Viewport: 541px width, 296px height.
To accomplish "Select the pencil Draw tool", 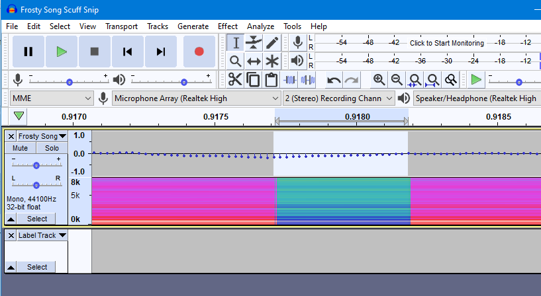I will [x=272, y=43].
